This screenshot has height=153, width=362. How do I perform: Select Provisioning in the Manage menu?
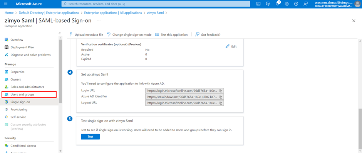click(x=19, y=109)
